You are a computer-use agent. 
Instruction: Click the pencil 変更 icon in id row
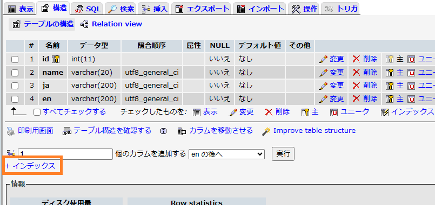(x=323, y=59)
